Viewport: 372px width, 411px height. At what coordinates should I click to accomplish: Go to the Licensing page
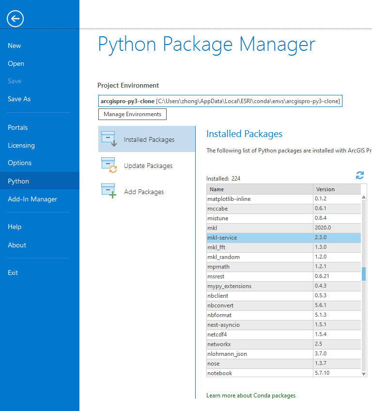point(21,145)
